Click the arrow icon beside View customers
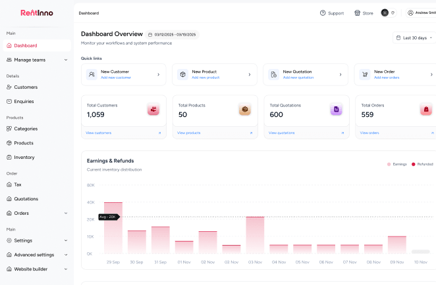Viewport: 436px width, 285px height. click(159, 133)
